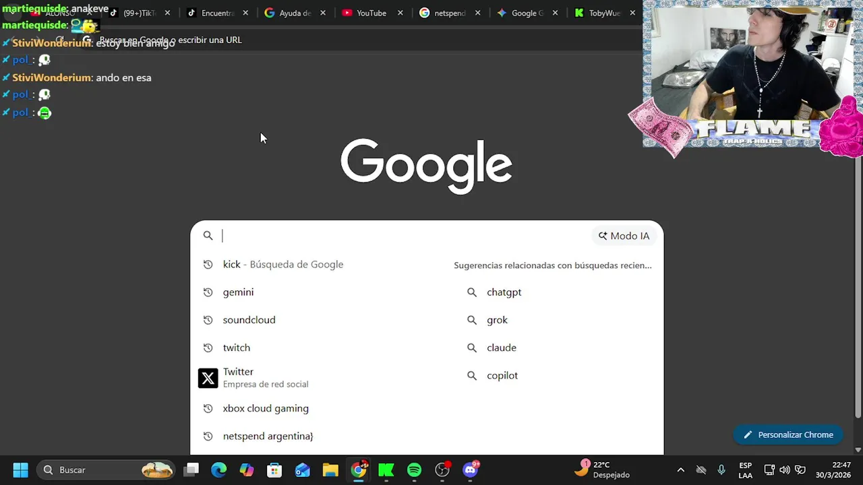Open Personalizar Chrome

coord(787,434)
